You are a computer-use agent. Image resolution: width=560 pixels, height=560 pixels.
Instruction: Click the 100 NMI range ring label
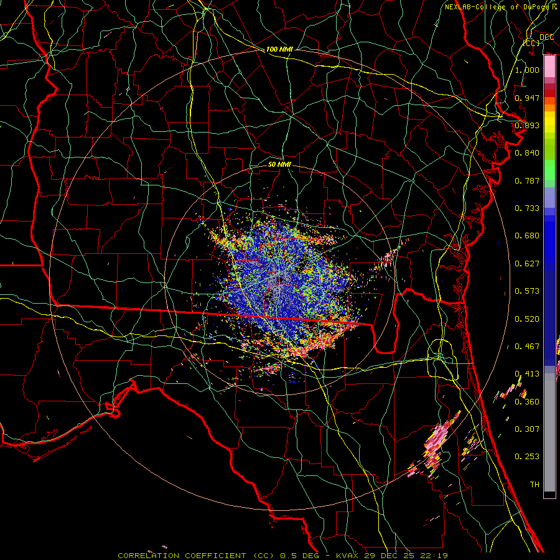(x=279, y=49)
